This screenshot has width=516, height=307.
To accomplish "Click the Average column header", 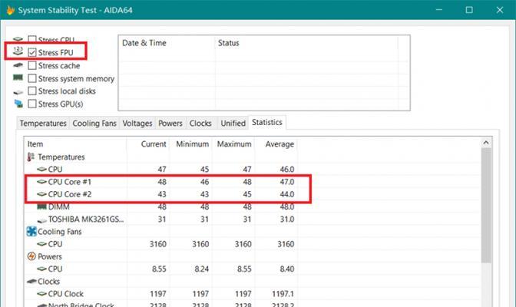I will tap(276, 144).
